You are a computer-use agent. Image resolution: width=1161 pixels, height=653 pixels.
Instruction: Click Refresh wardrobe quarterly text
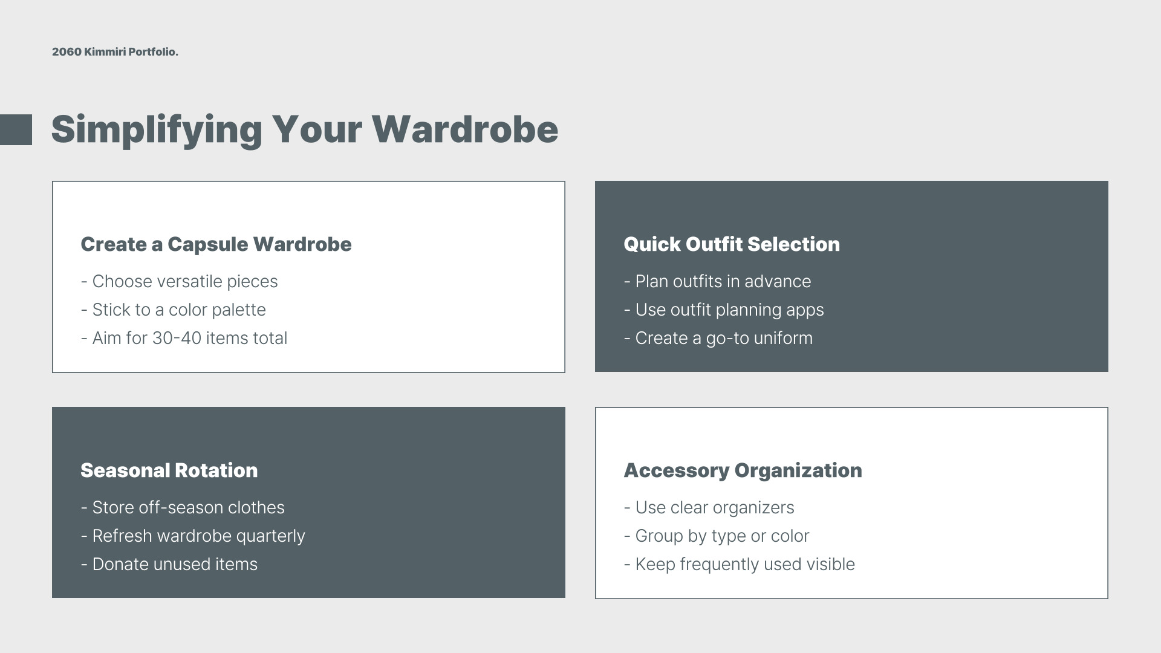(192, 536)
